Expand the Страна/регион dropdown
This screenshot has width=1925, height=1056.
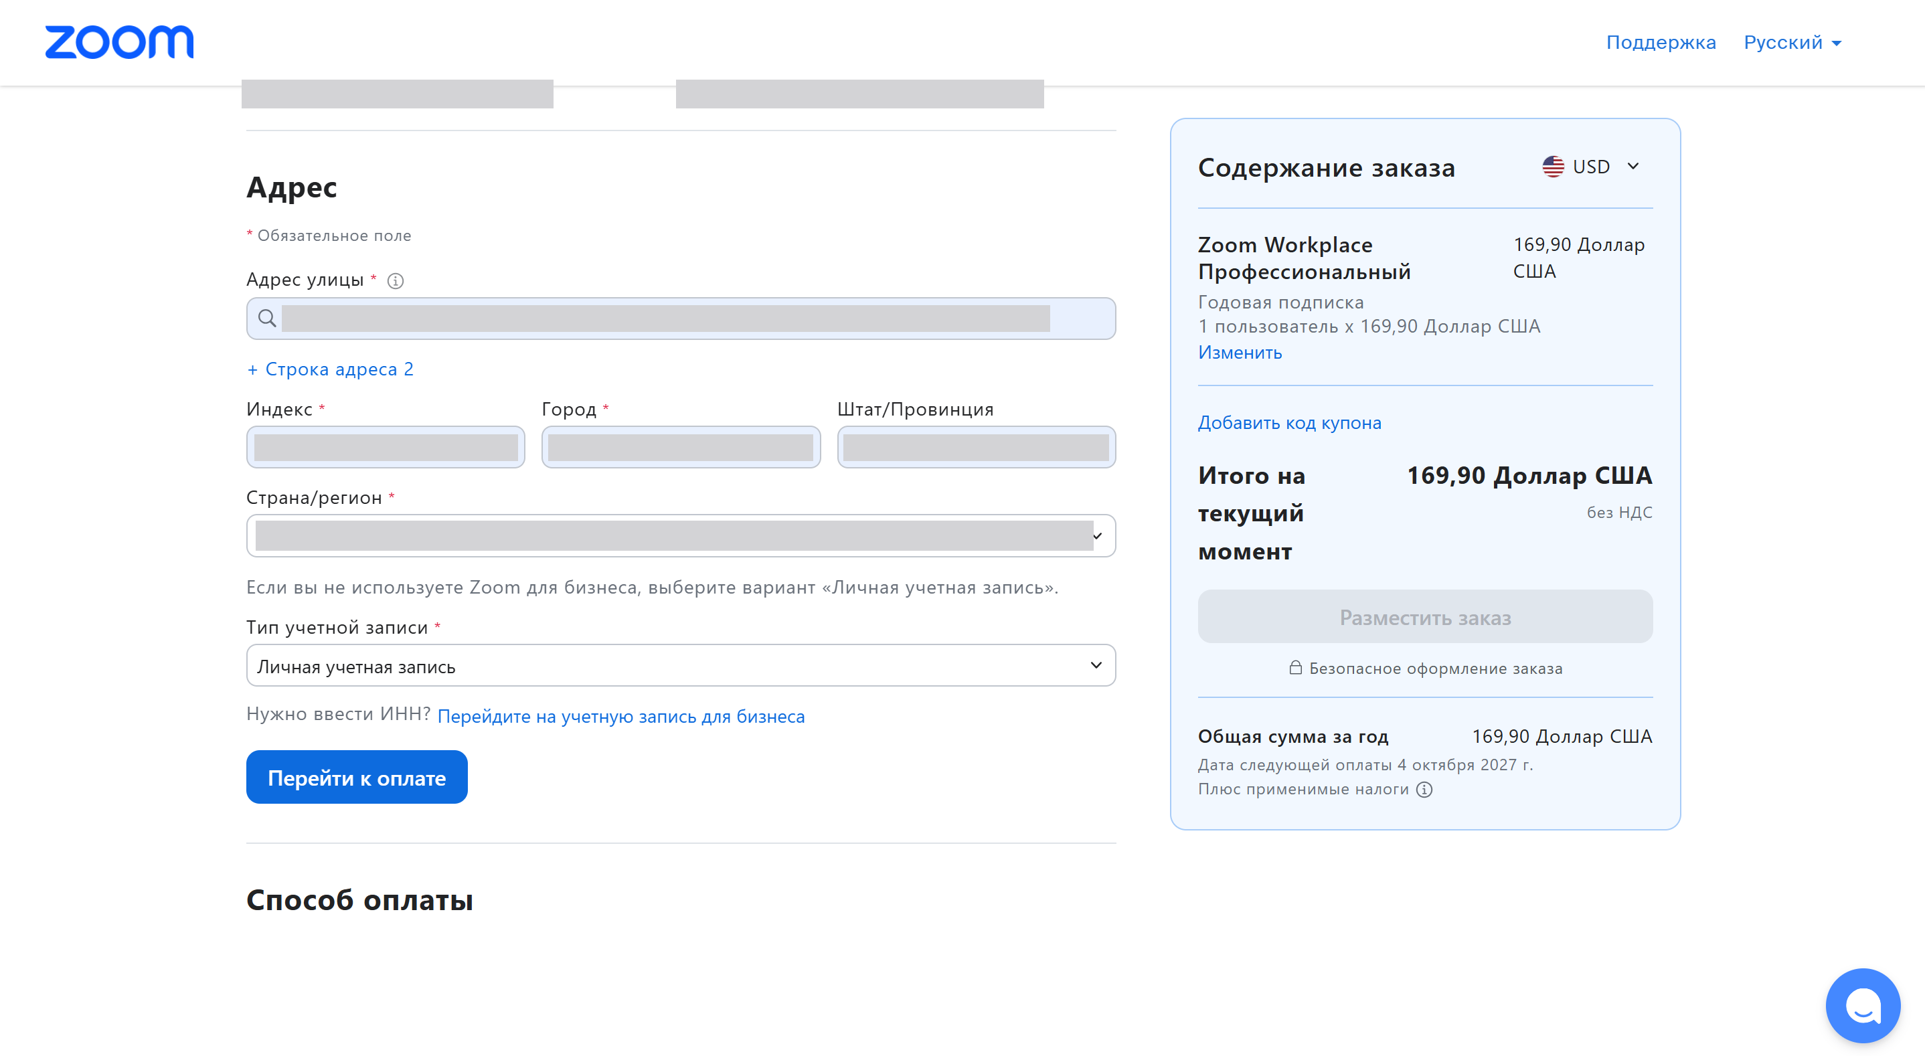click(681, 536)
